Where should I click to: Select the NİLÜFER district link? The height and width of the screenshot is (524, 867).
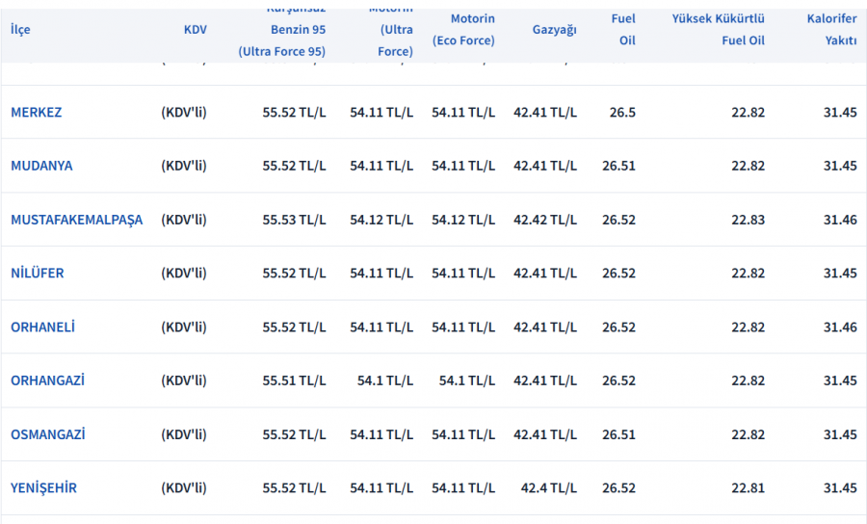(x=38, y=274)
